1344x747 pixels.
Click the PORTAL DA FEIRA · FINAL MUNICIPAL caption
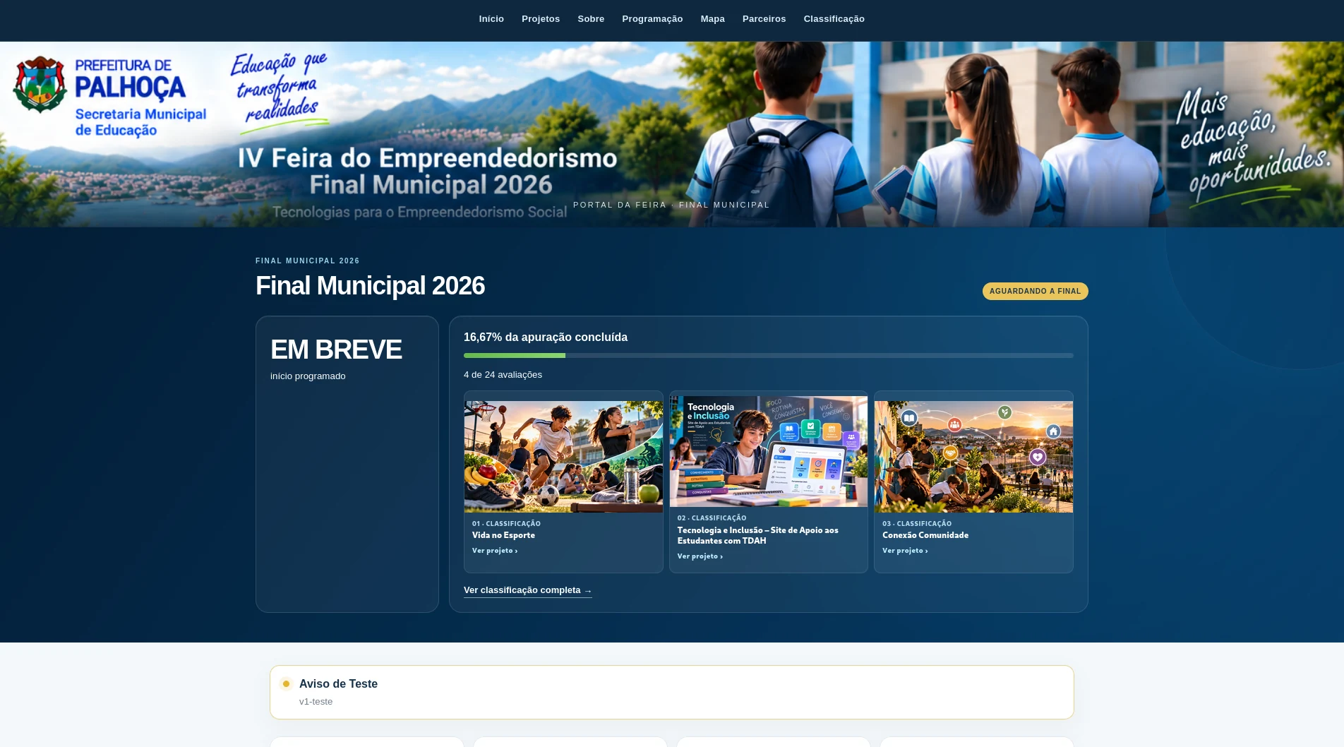pyautogui.click(x=671, y=205)
